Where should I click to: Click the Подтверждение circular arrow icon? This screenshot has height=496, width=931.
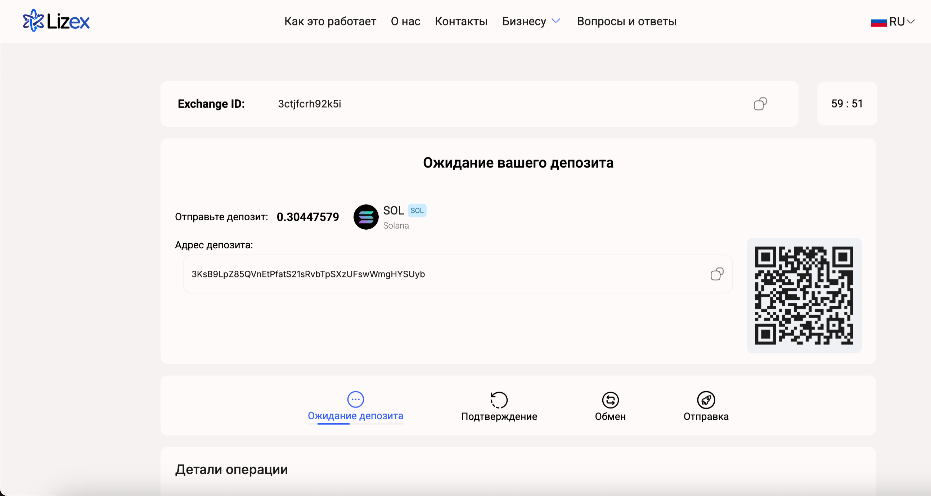click(499, 400)
